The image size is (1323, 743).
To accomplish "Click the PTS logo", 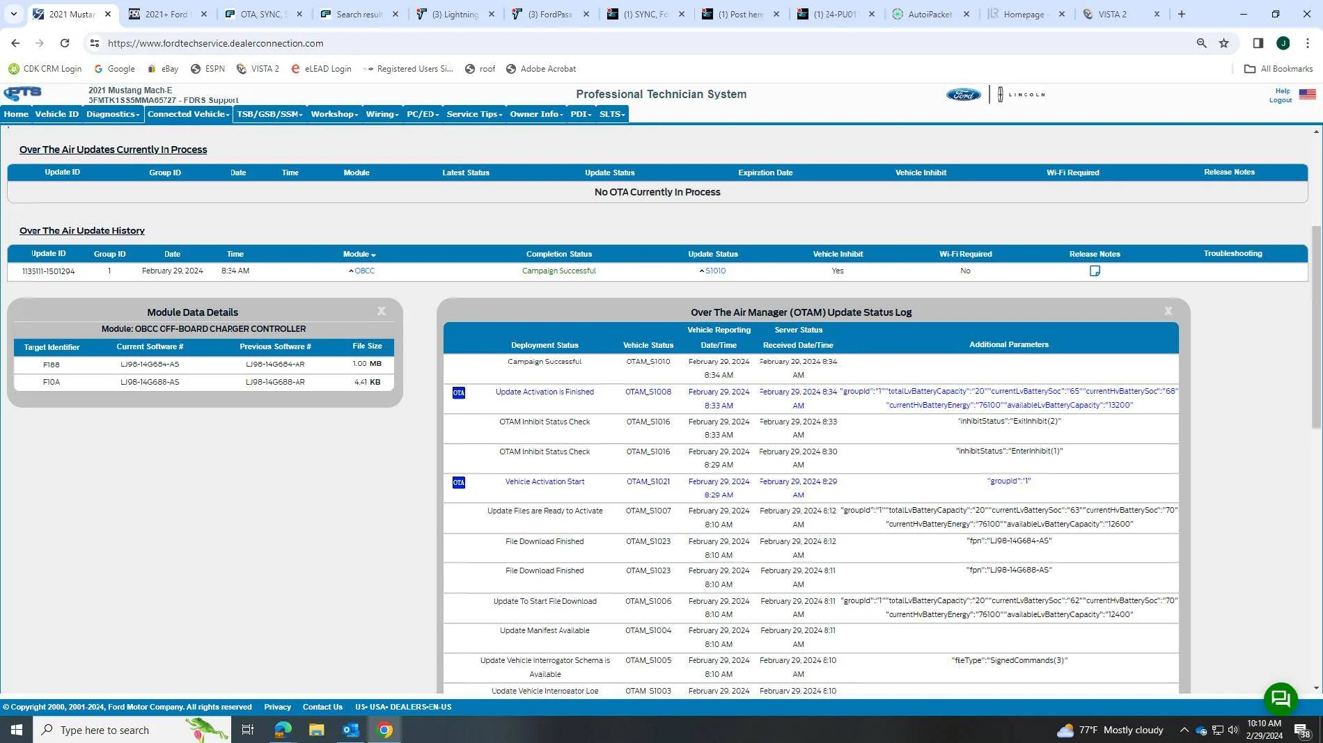I will point(22,93).
